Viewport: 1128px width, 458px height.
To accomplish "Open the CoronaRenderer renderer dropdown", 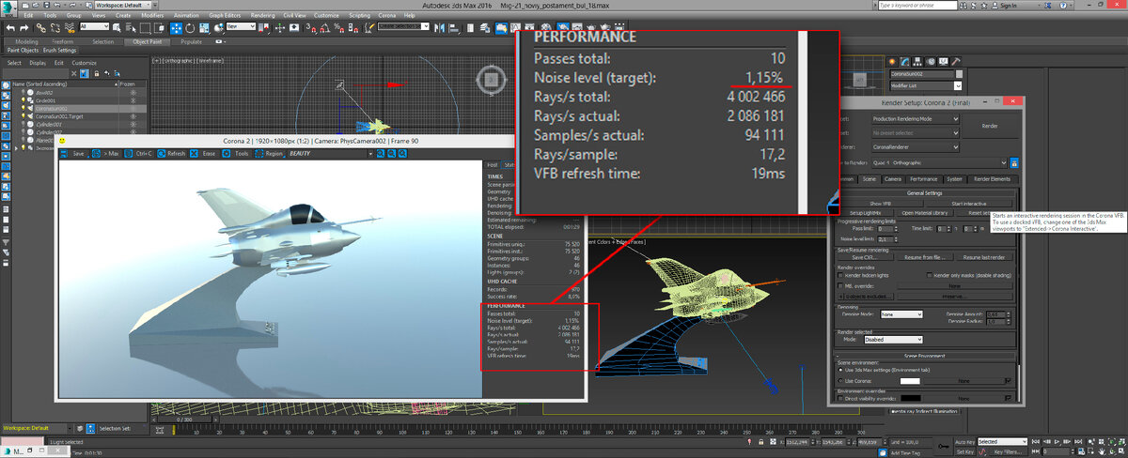I will click(916, 147).
